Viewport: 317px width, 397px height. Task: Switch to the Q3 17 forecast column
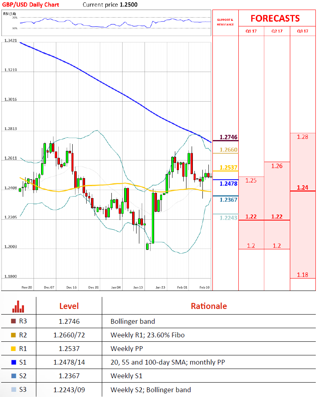(303, 31)
